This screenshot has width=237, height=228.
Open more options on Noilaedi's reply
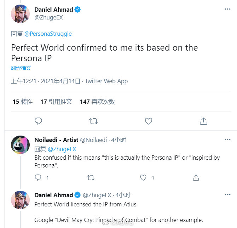pos(227,139)
